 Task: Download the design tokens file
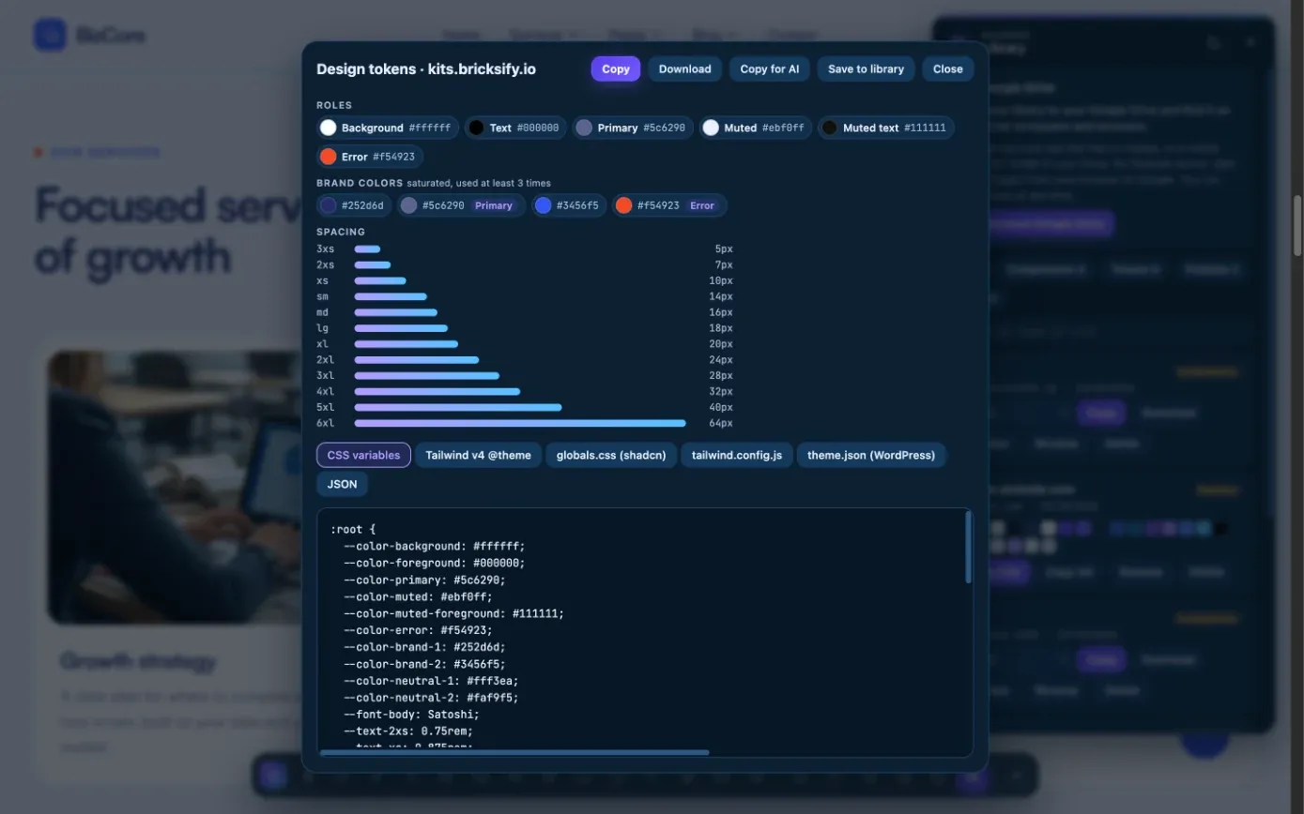[x=684, y=68]
